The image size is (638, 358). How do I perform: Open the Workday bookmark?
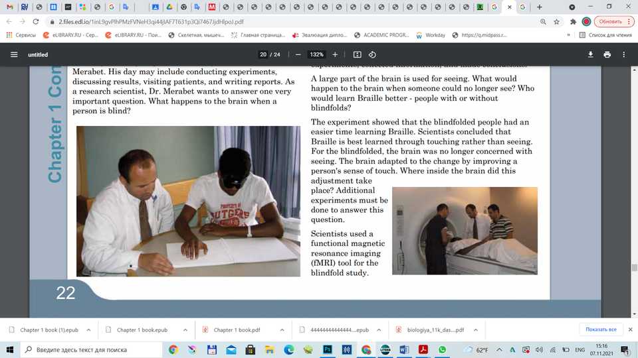click(x=431, y=35)
